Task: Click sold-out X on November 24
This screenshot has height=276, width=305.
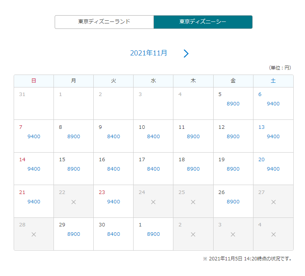Action: click(x=153, y=202)
